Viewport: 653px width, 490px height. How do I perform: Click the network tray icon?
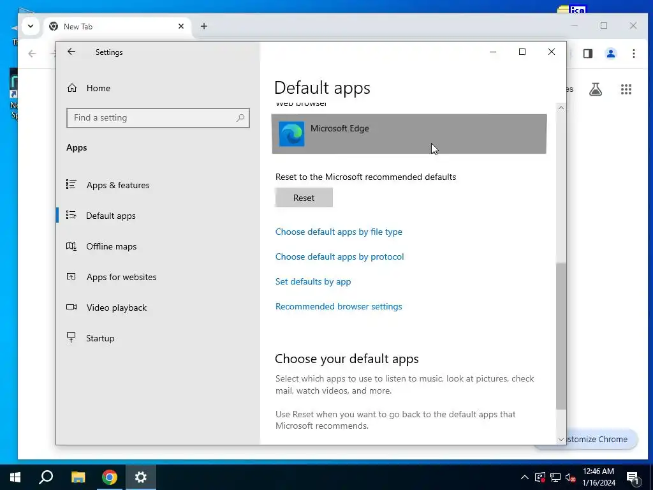(x=555, y=477)
